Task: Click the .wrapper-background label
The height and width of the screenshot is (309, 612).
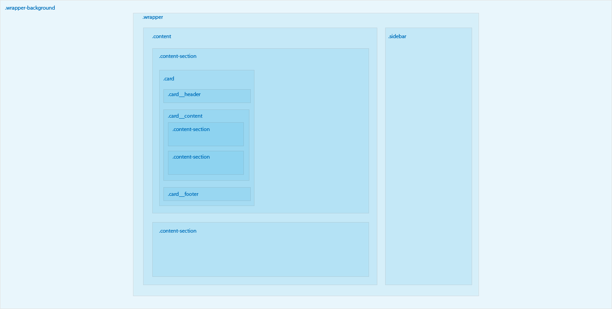Action: coord(30,8)
